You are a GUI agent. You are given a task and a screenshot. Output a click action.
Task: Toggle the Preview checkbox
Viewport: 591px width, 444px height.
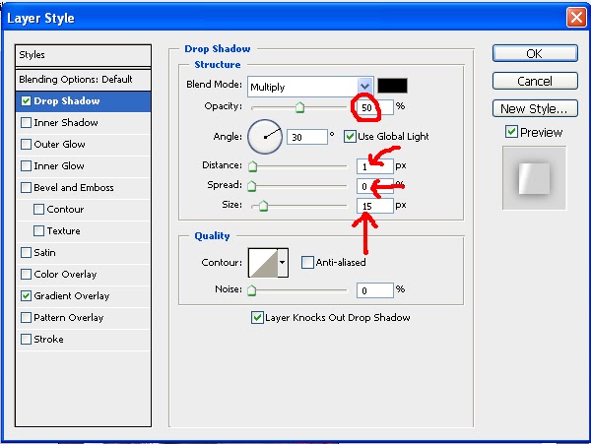coord(511,132)
